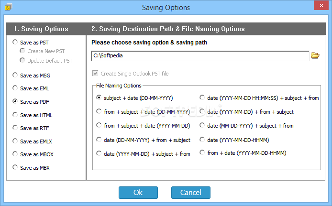The image size is (332, 206).
Task: Select Save as MBOX radio button
Action: coord(33,154)
